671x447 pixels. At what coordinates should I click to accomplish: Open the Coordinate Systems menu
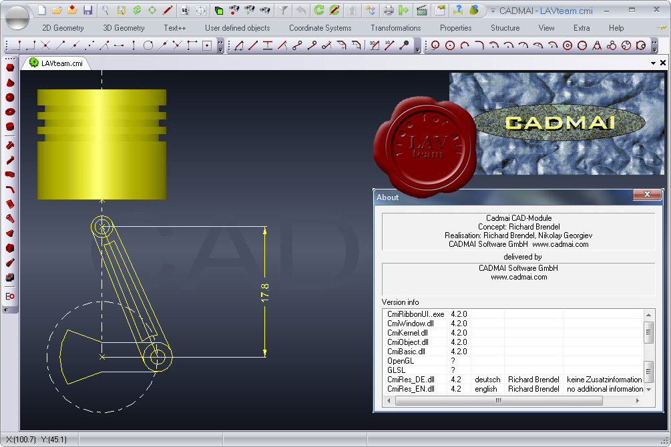[x=320, y=28]
